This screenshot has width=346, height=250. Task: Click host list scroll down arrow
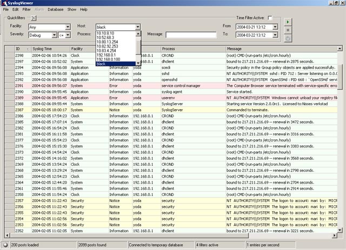(138, 64)
